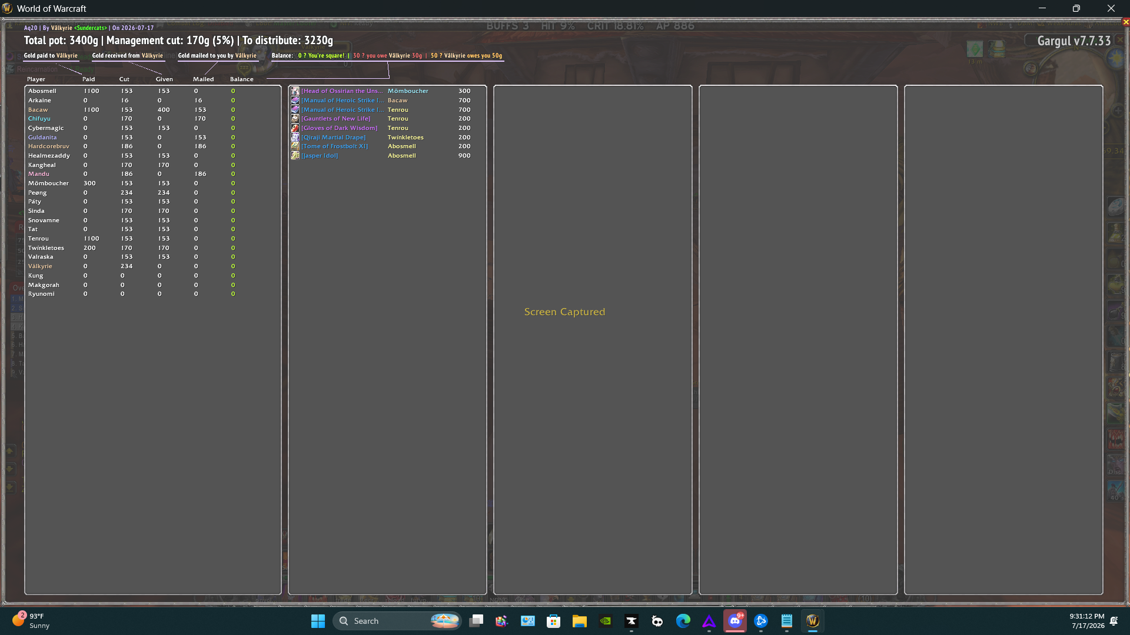Click the Player column header
This screenshot has height=635, width=1130.
pos(36,79)
